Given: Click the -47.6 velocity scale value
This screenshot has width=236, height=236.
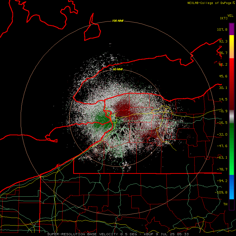Looking at the screenshot, I should pos(222,146).
